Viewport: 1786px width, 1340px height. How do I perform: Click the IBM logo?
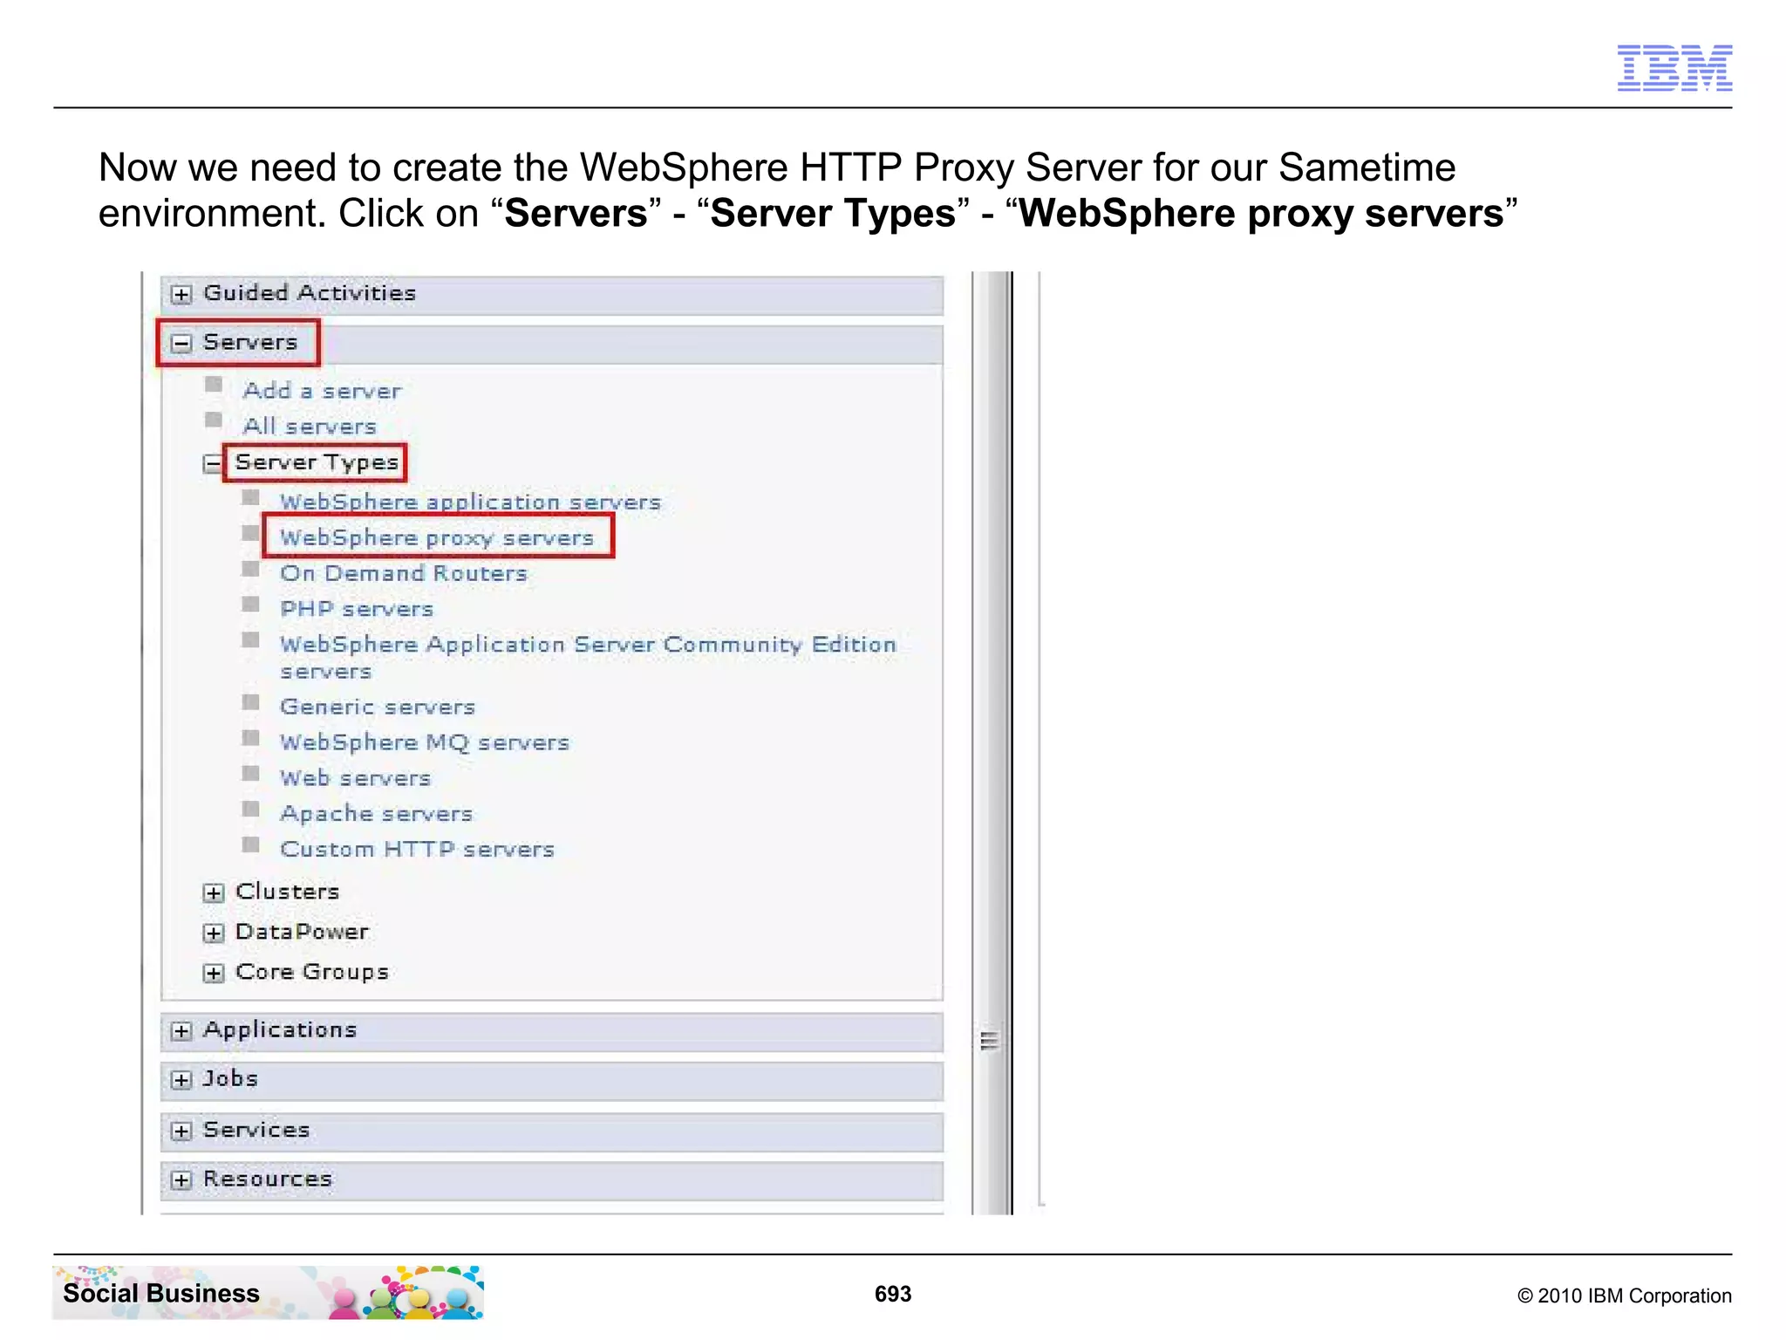[1674, 67]
